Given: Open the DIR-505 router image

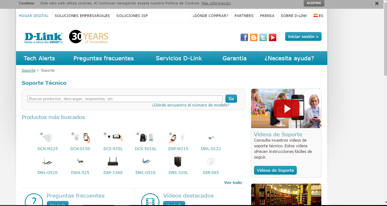Looking at the screenshot, I should coord(211,162).
